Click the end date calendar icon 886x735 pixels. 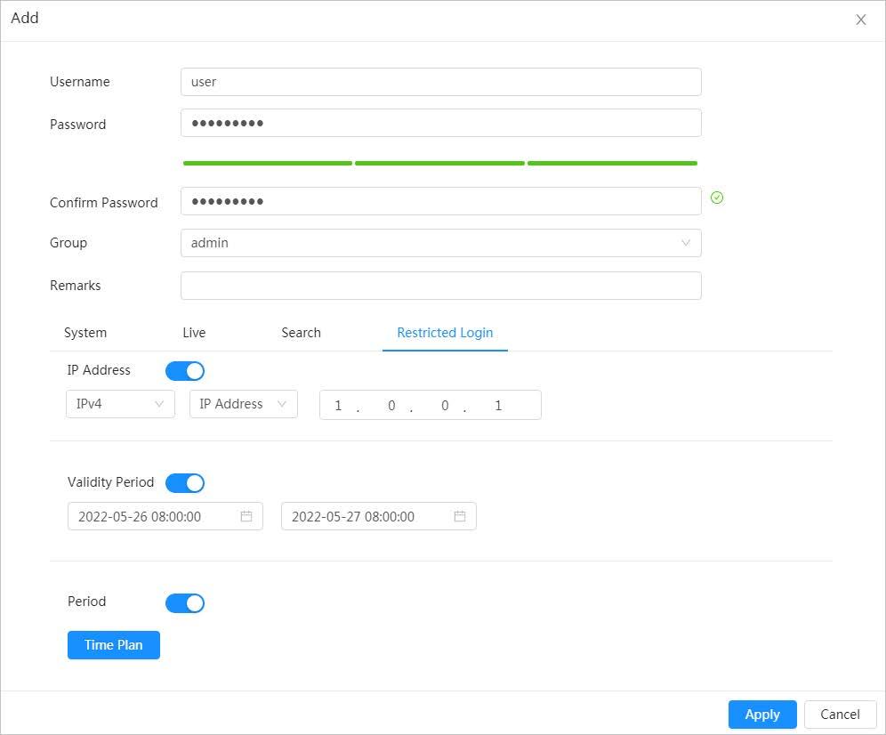pyautogui.click(x=460, y=516)
